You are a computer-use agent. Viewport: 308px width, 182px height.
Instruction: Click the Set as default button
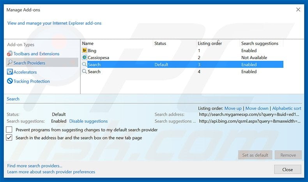255,155
